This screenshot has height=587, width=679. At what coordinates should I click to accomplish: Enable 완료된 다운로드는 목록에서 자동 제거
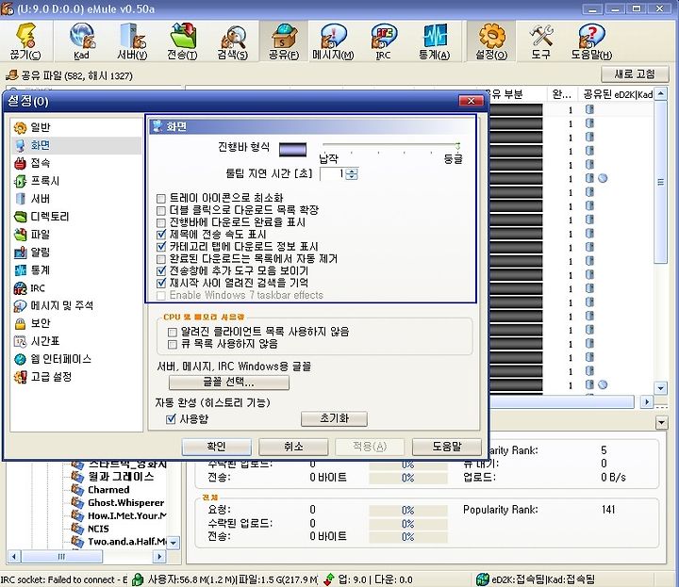pyautogui.click(x=161, y=259)
